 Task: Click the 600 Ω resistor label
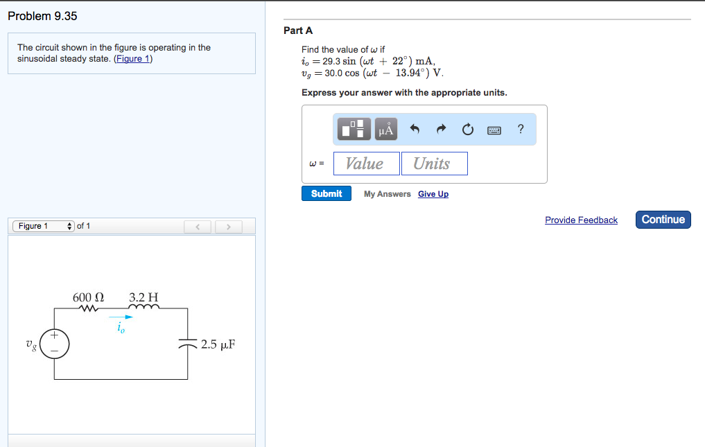pos(88,297)
